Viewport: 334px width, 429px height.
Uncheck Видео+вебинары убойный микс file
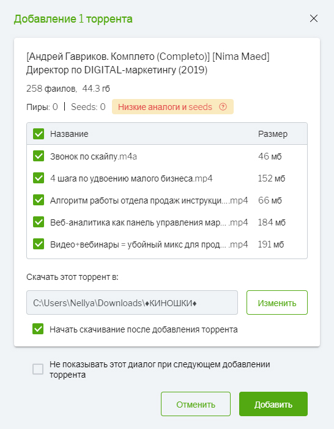tap(39, 244)
